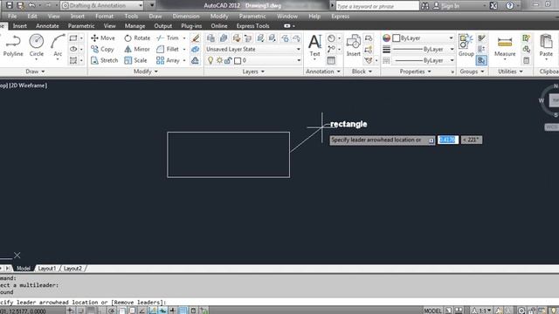Viewport: 559px width, 314px height.
Task: Toggle layer 0 lock icon
Action: pyautogui.click(x=228, y=60)
